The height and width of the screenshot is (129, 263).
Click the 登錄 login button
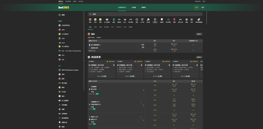(x=203, y=7)
